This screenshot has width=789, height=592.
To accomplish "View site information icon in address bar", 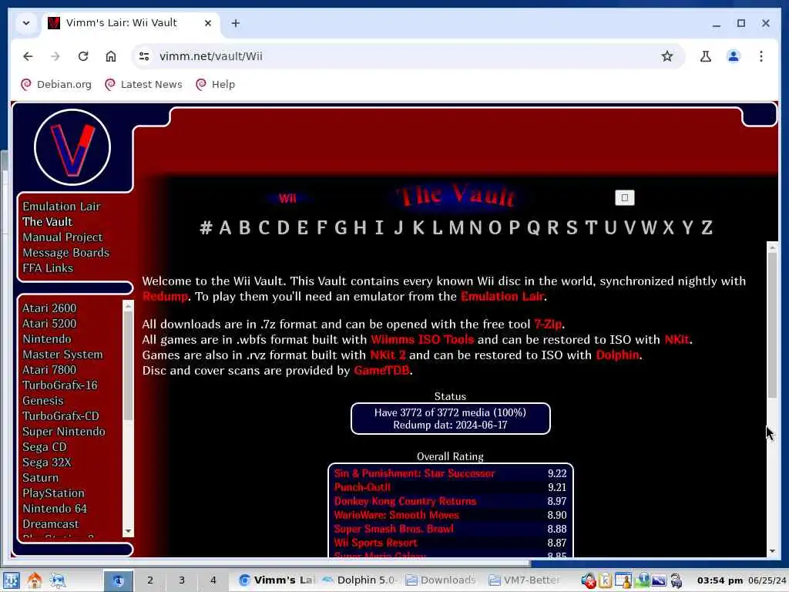I will pyautogui.click(x=144, y=56).
